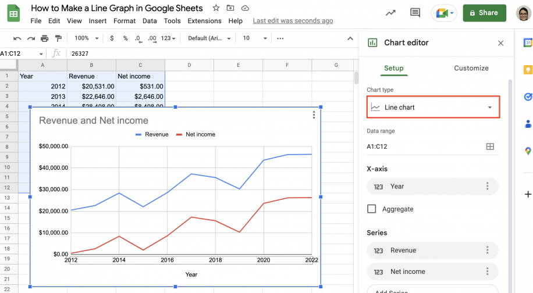Open Year X-axis options menu
The image size is (533, 293).
487,186
